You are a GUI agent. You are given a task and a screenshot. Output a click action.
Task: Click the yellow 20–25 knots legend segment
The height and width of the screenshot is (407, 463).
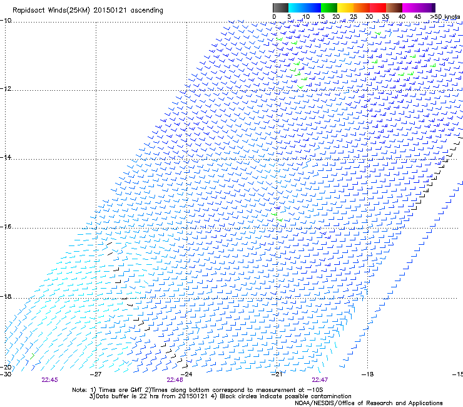click(345, 8)
